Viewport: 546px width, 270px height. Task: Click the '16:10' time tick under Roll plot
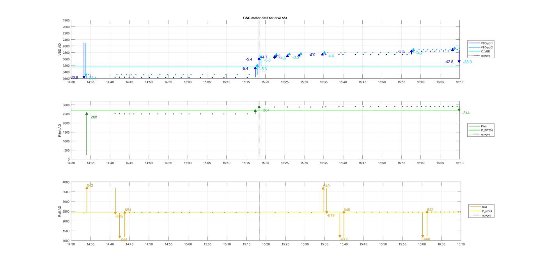pos(461,244)
